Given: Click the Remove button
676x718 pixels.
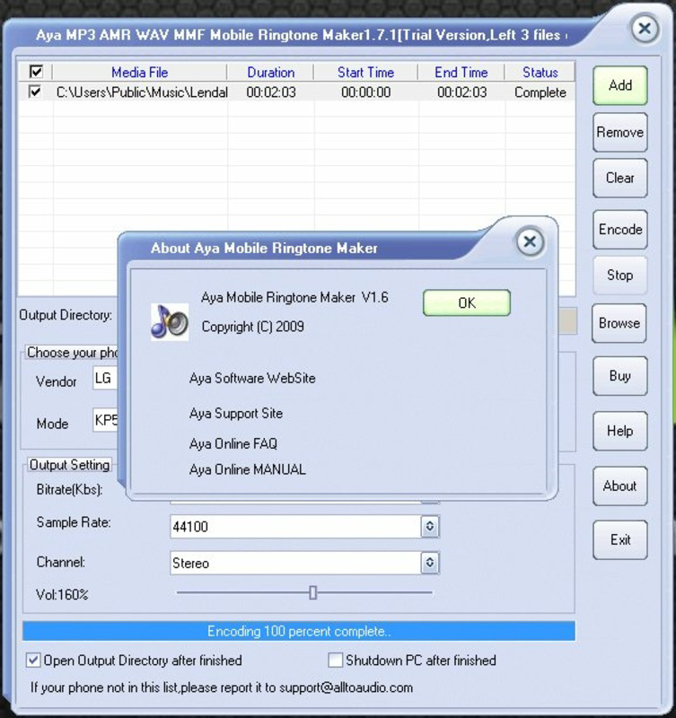Looking at the screenshot, I should click(620, 132).
